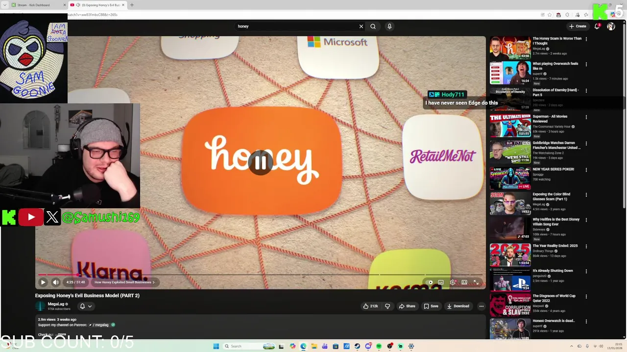Open the notification bell dropdown beside MegaLag
Screen dimensions: 627x352
coord(86,306)
